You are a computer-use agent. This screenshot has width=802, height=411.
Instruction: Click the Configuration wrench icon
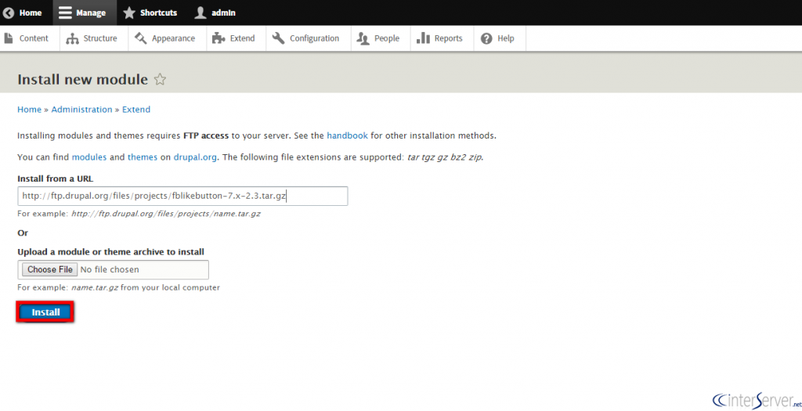[279, 38]
